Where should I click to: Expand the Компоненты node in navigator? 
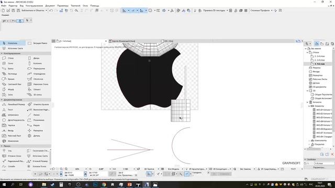[x=309, y=140]
